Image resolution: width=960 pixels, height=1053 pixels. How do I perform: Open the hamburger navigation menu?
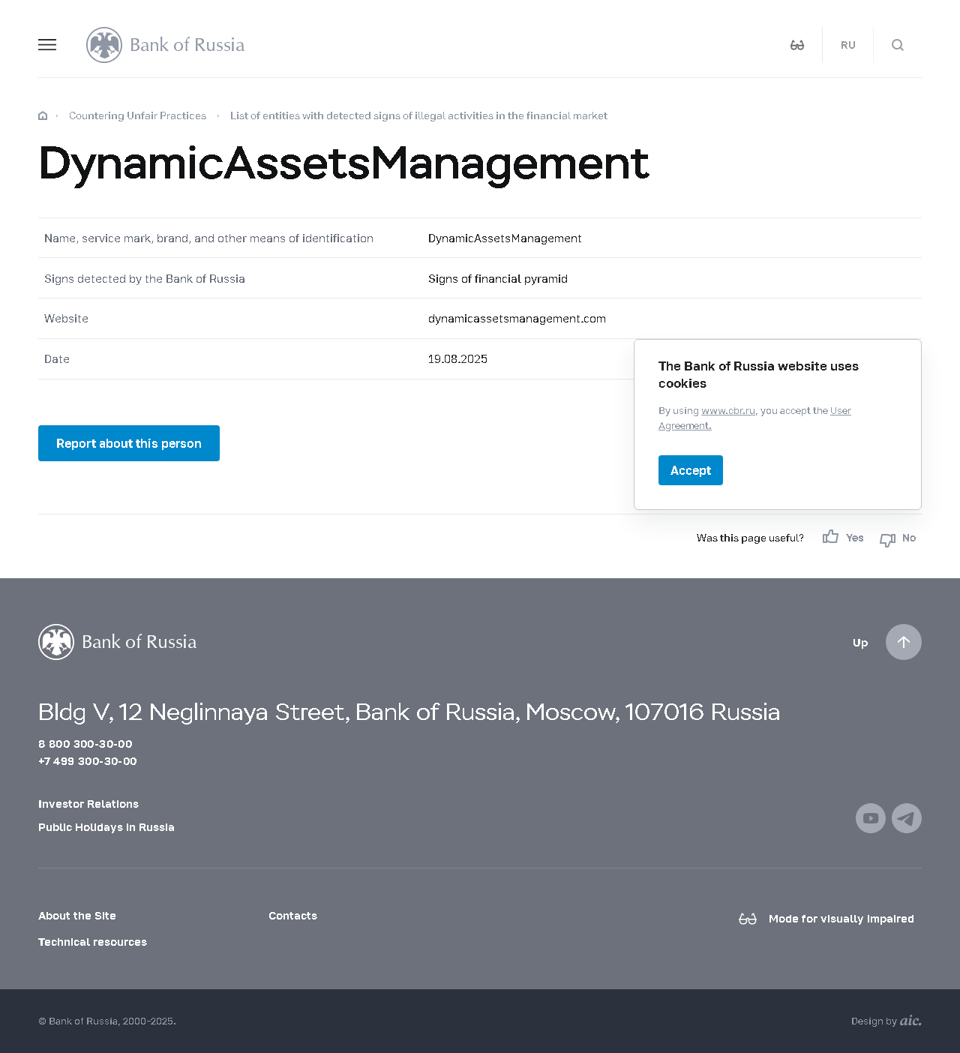tap(47, 45)
